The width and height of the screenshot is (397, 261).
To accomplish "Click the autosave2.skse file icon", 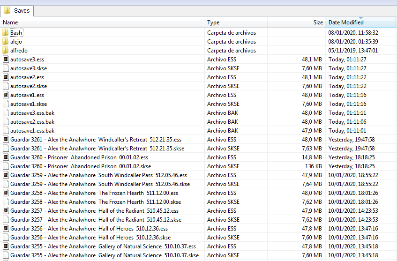I will (x=6, y=86).
